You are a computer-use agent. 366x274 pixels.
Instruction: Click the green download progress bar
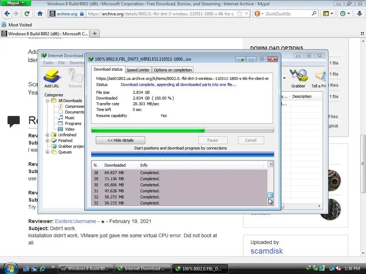(183, 130)
